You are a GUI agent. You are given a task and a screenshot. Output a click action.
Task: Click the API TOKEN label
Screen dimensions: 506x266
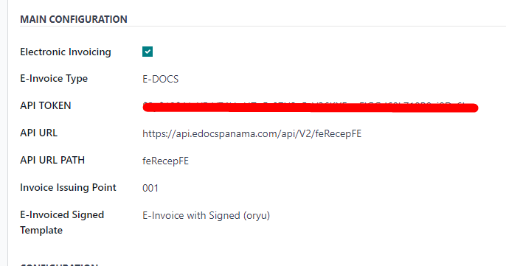coord(46,106)
